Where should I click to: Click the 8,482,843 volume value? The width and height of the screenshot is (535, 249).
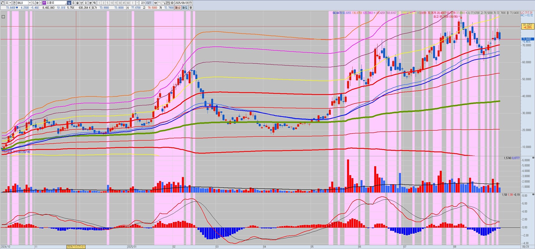pyautogui.click(x=48, y=8)
